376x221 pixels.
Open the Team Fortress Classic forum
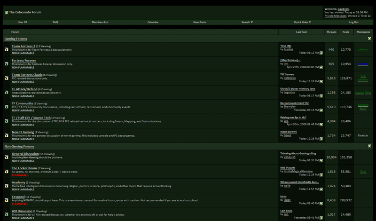pyautogui.click(x=27, y=75)
